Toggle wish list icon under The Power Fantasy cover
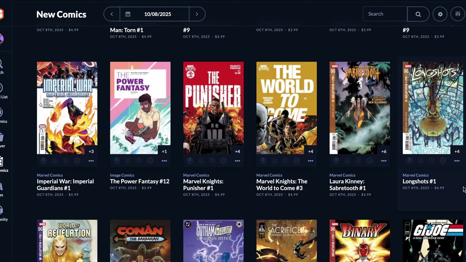The height and width of the screenshot is (262, 466). [x=150, y=161]
